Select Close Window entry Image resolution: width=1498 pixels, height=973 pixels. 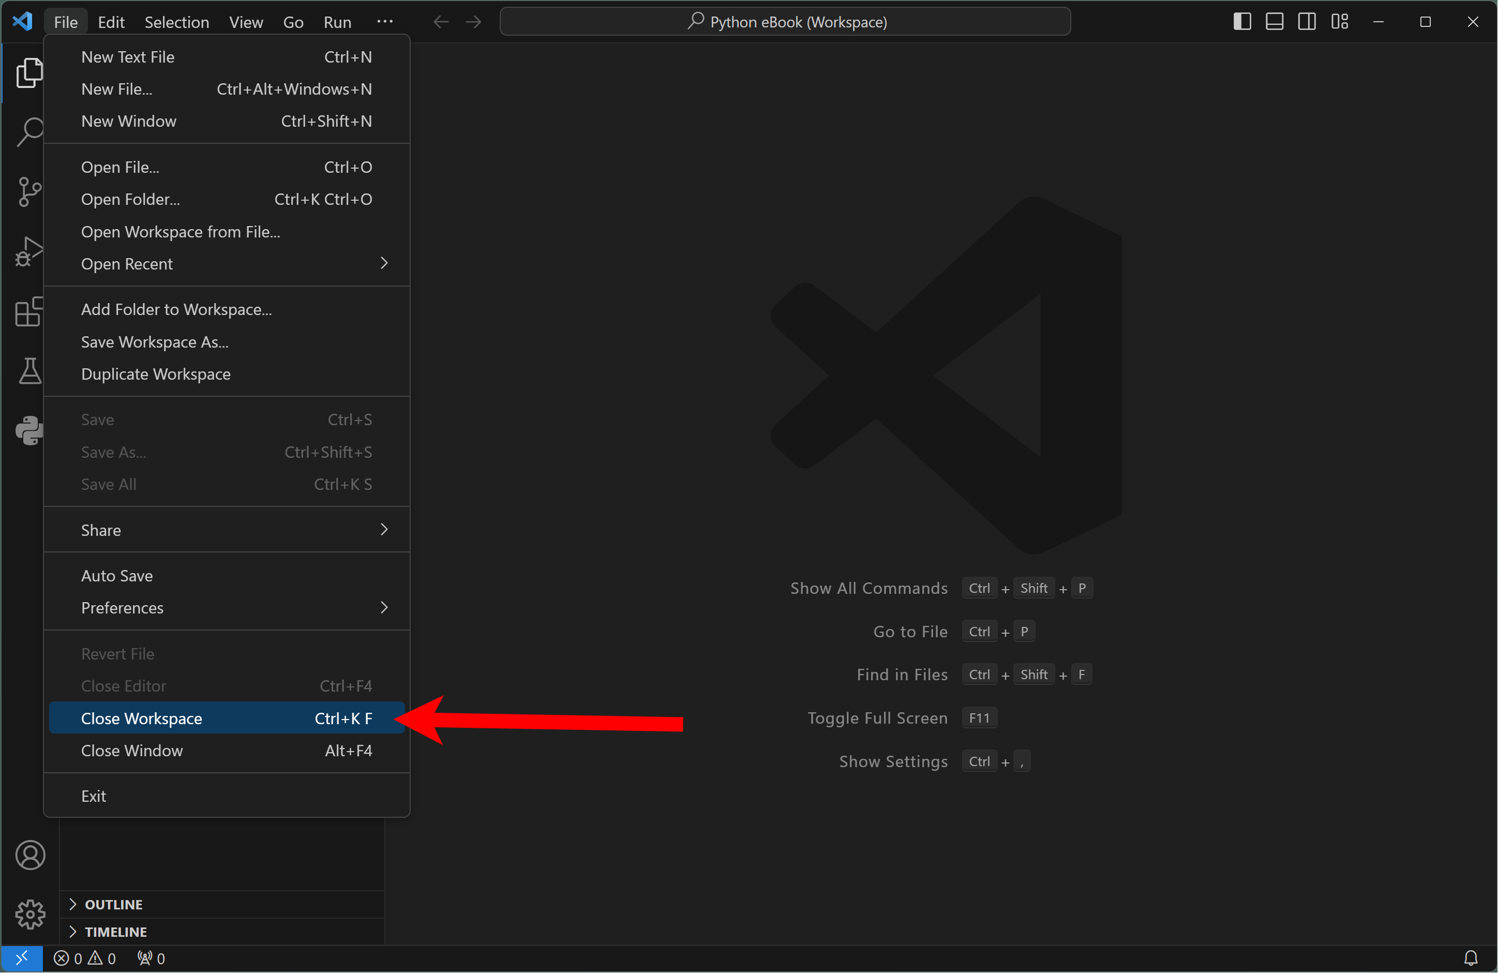[227, 750]
